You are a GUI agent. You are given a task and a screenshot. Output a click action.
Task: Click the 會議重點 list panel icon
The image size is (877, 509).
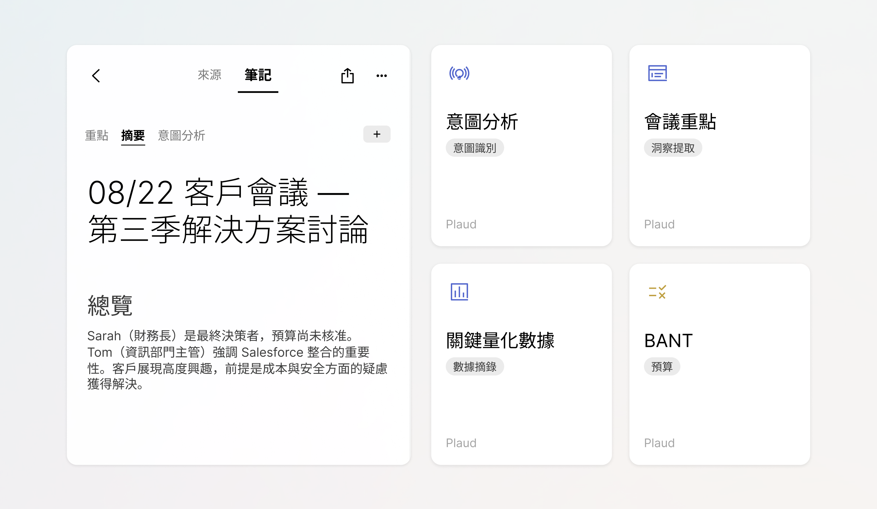click(x=657, y=73)
